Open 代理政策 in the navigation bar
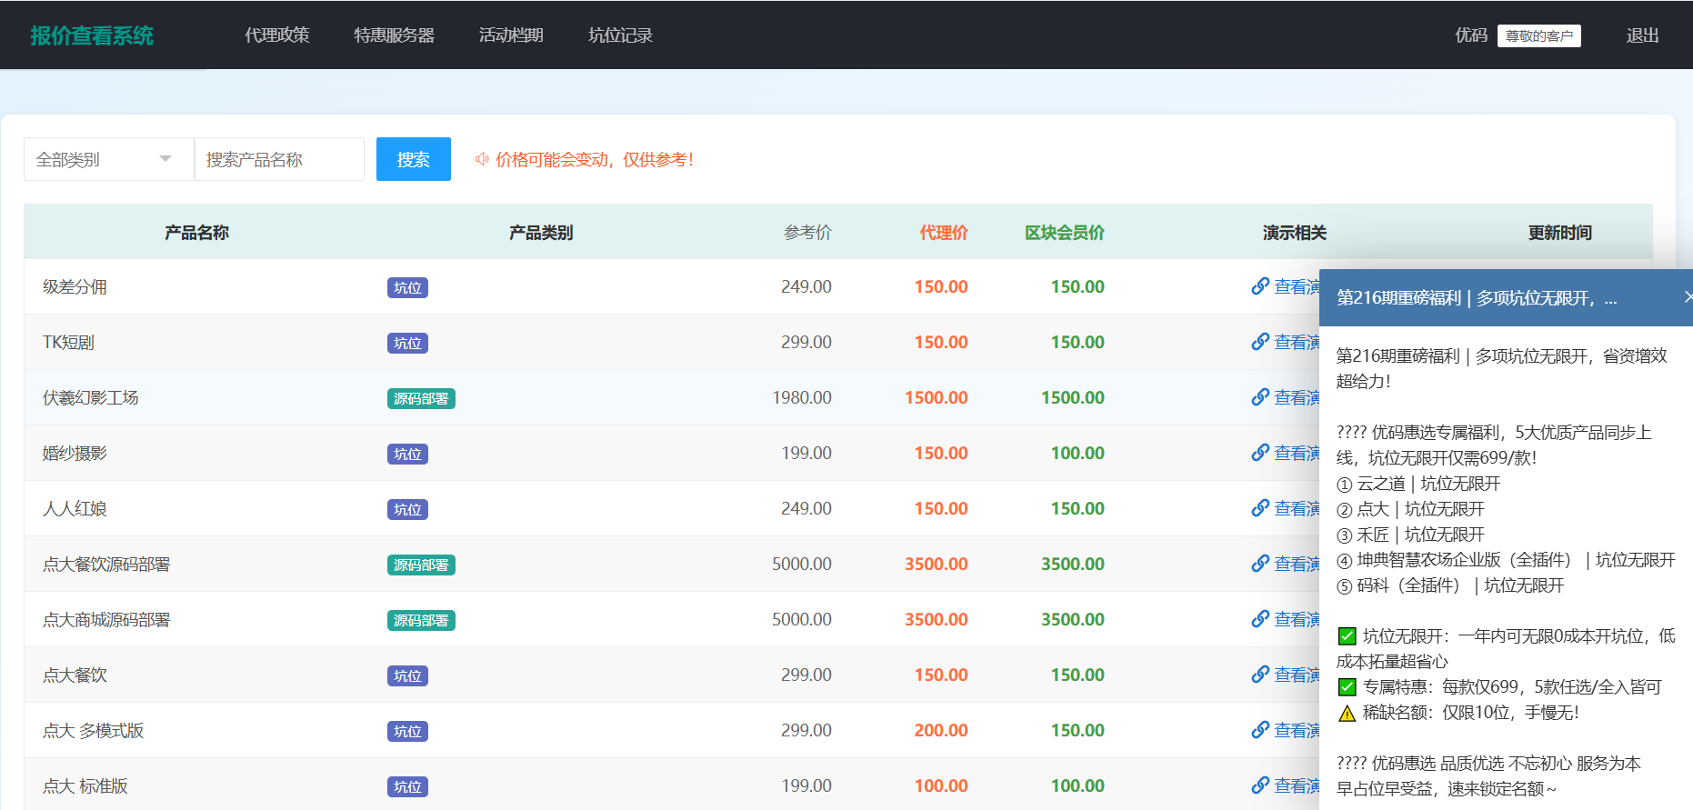Image resolution: width=1693 pixels, height=810 pixels. 277,35
